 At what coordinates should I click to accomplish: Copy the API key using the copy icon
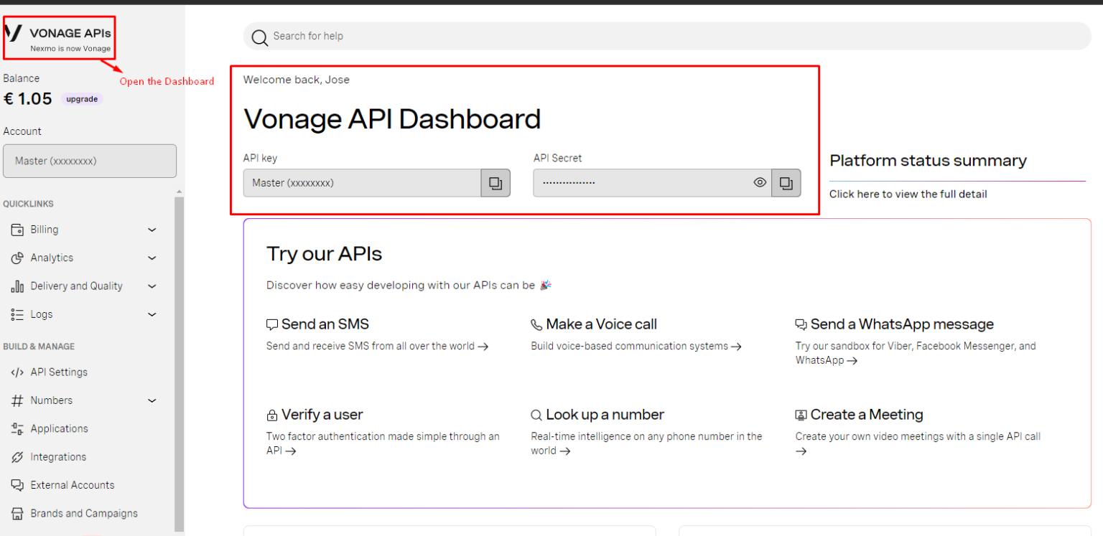click(495, 182)
